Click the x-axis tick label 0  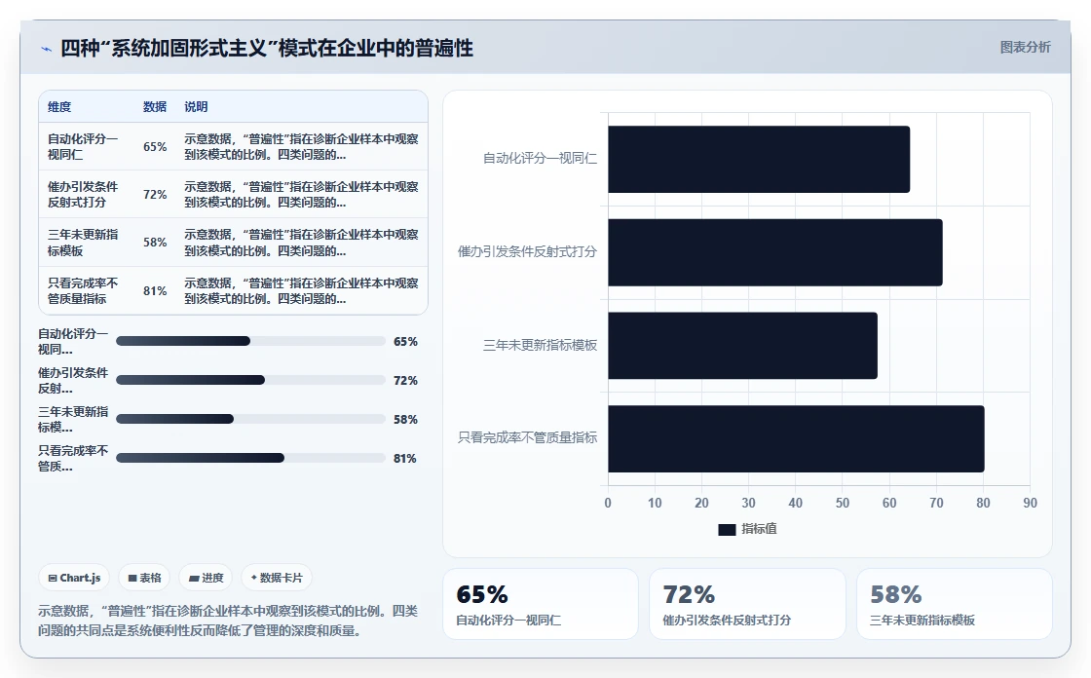pyautogui.click(x=608, y=504)
